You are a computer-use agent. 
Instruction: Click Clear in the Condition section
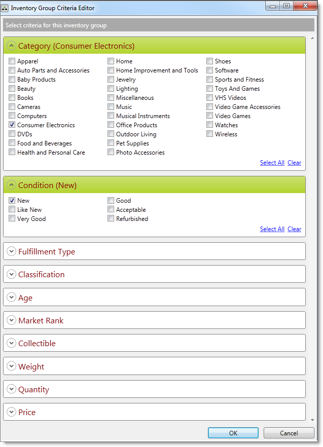[294, 229]
